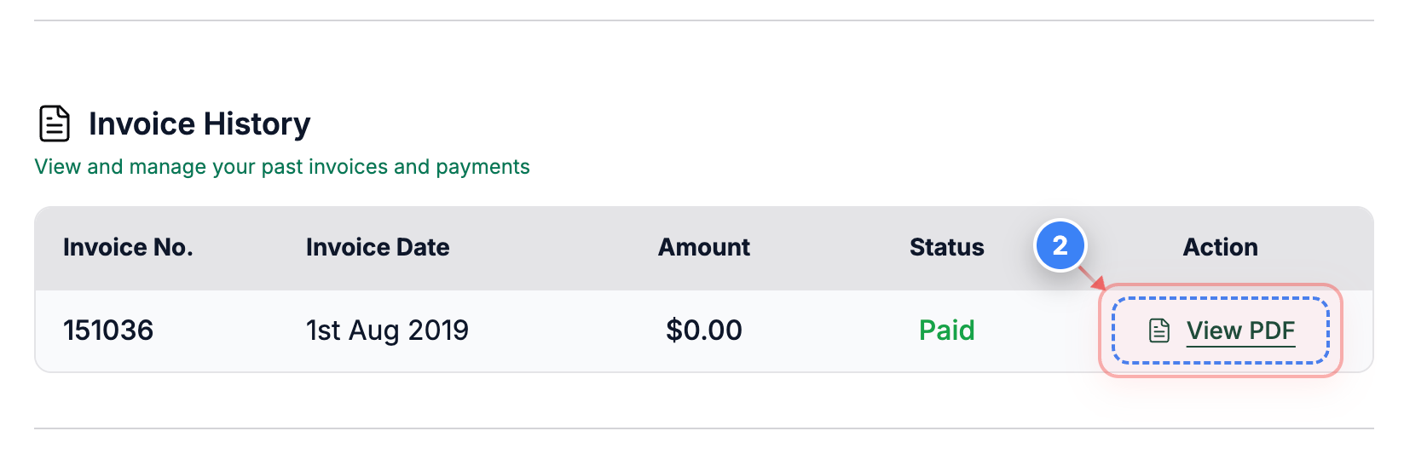The width and height of the screenshot is (1404, 454).
Task: Click the date 1st Aug 2019
Action: pyautogui.click(x=387, y=330)
